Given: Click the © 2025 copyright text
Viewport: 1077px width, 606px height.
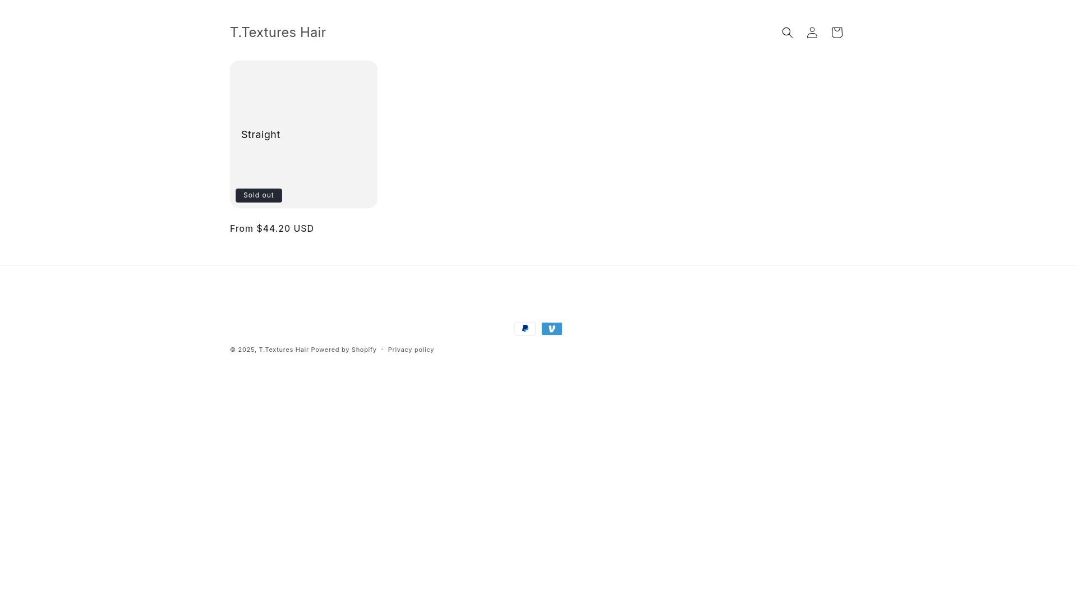Looking at the screenshot, I should [x=243, y=350].
